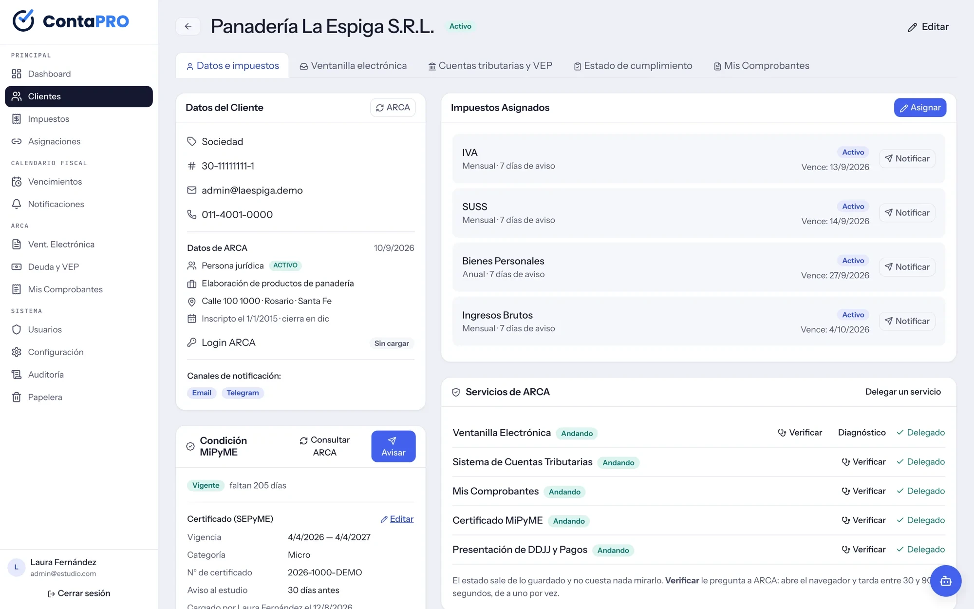This screenshot has height=609, width=974.
Task: Click the CUIT 30-11111111-1
Action: 228,166
